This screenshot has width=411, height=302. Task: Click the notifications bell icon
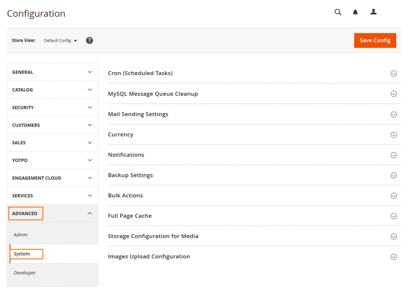(355, 12)
